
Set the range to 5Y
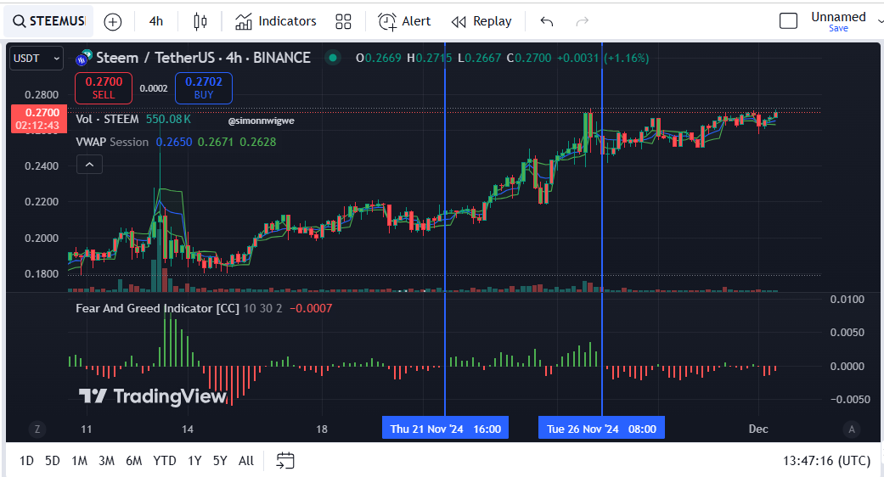pyautogui.click(x=220, y=461)
